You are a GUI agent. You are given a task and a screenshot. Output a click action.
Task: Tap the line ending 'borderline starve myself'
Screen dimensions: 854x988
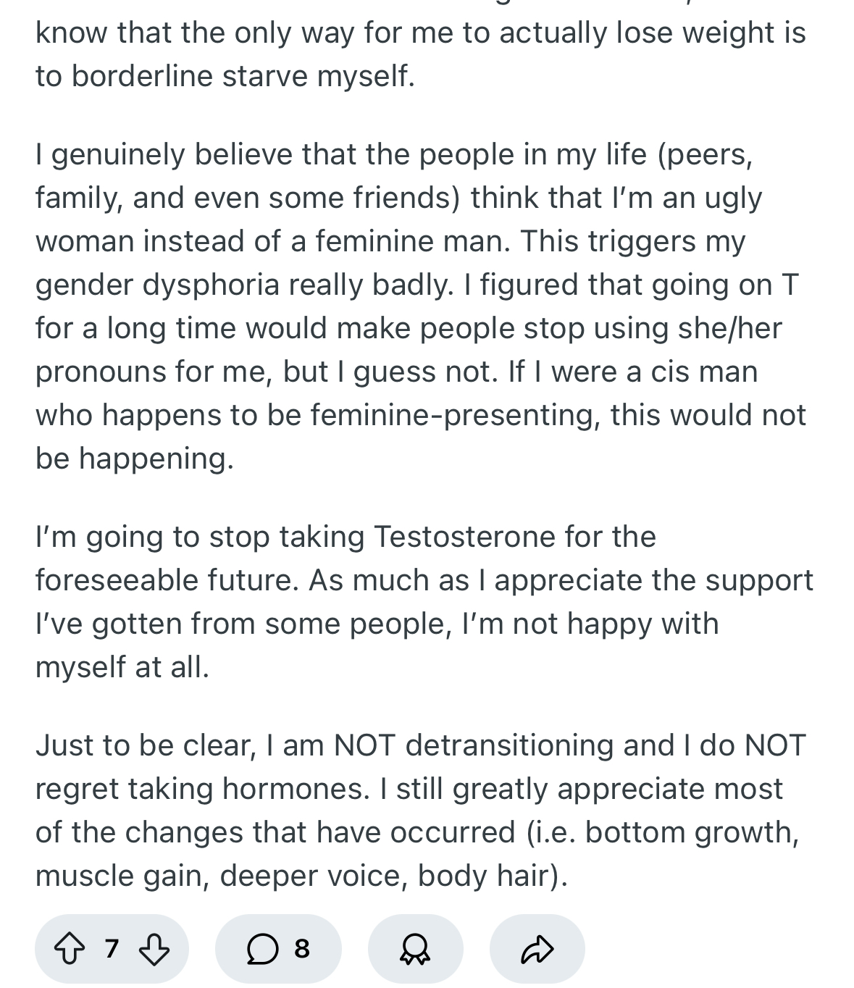pos(225,76)
